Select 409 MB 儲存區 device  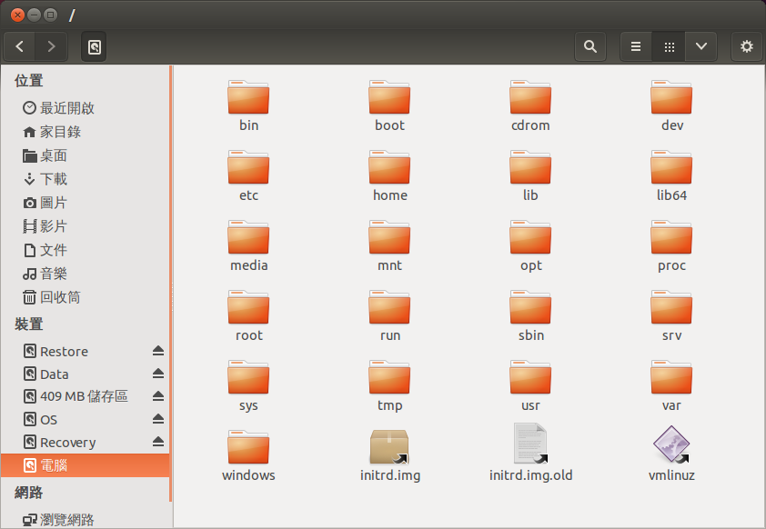85,396
